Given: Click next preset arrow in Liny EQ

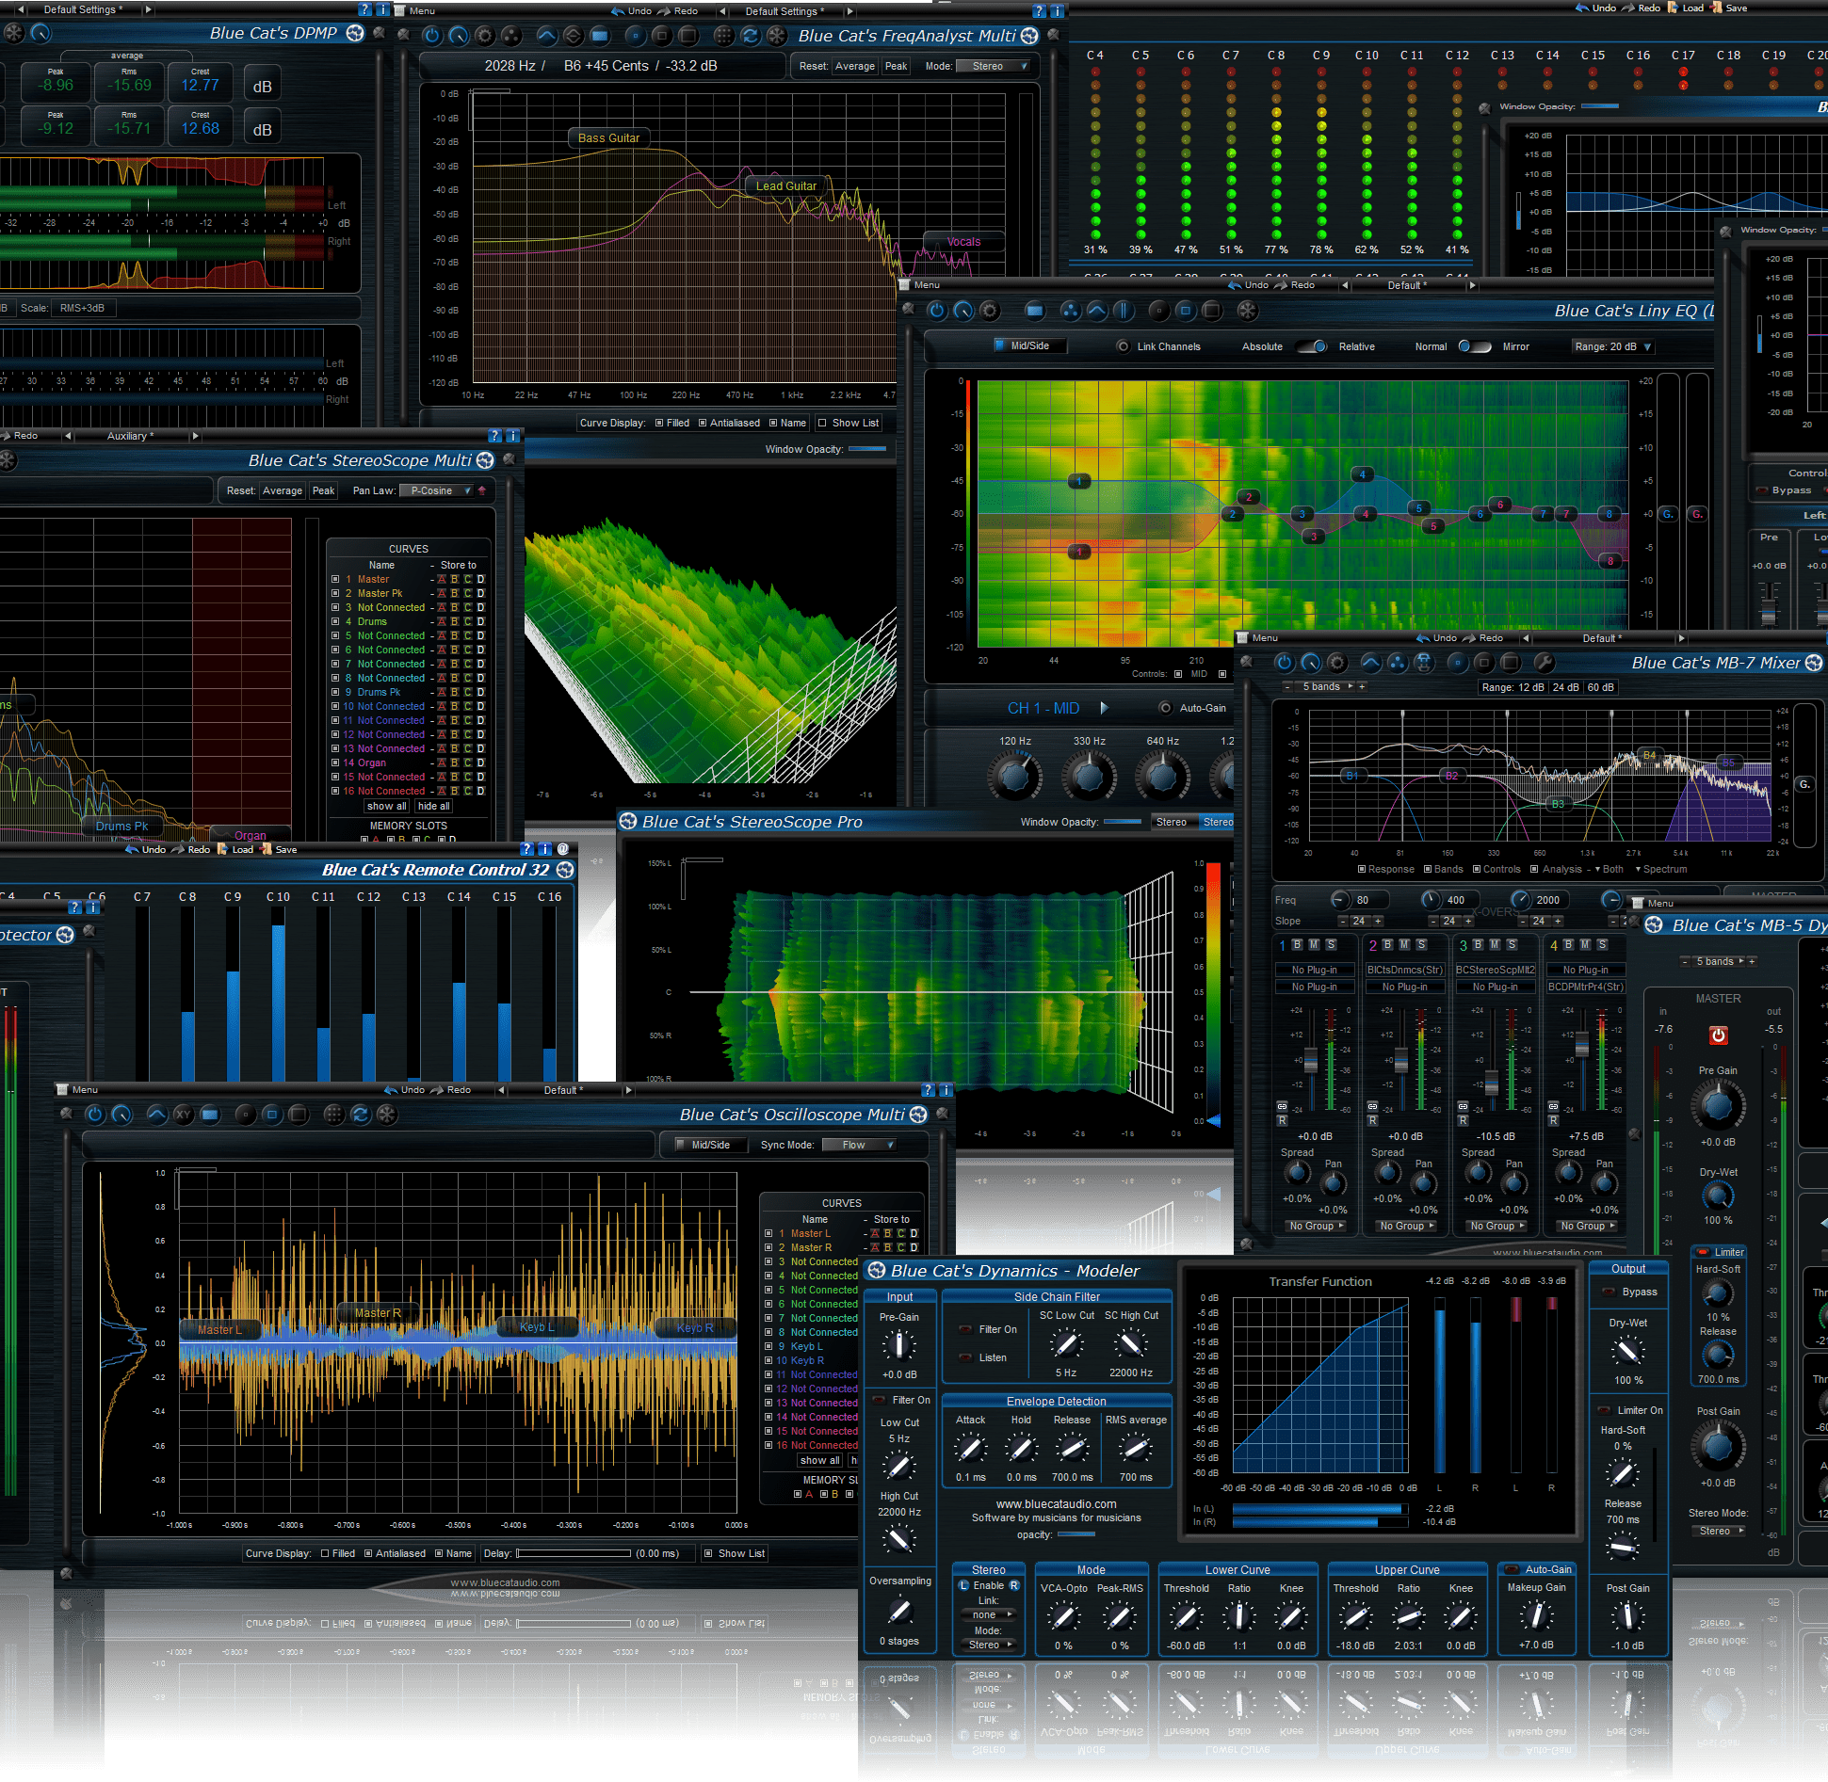Looking at the screenshot, I should pos(1472,284).
